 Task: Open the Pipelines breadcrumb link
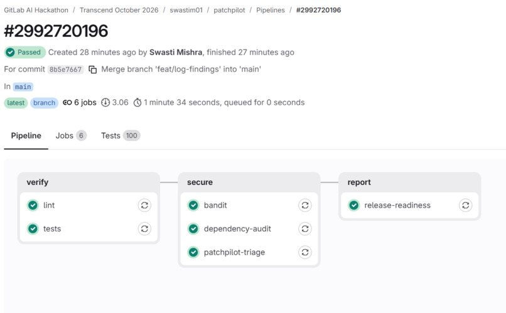click(271, 10)
